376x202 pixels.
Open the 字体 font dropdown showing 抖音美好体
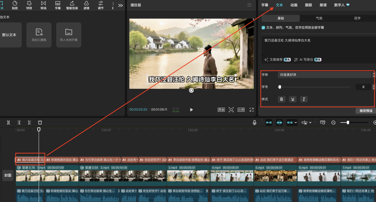(324, 75)
